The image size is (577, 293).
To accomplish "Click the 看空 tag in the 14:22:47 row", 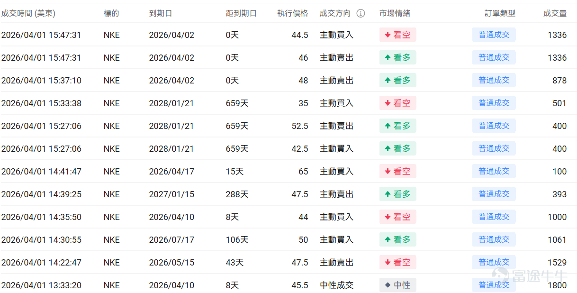I will [398, 262].
